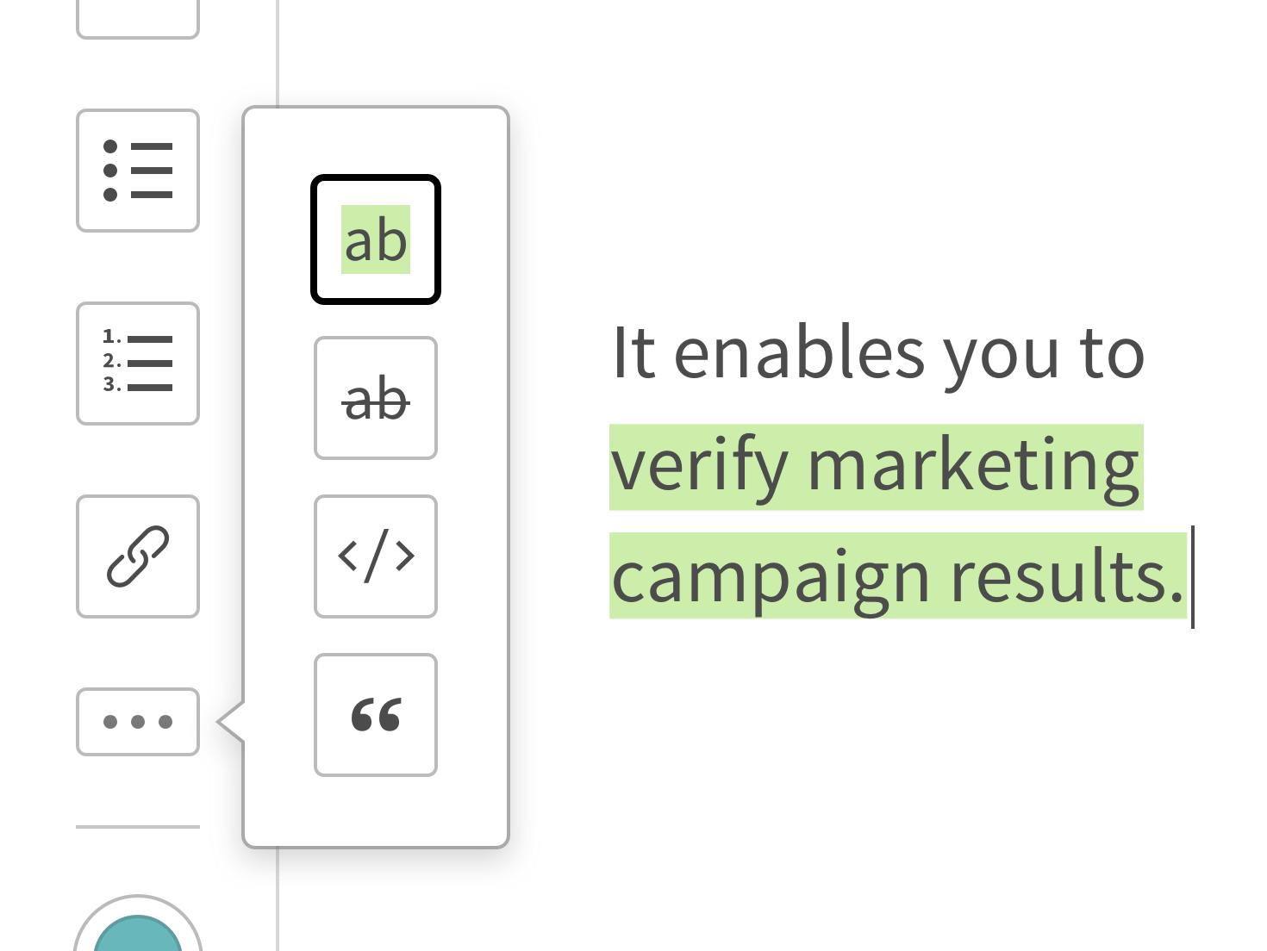Viewport: 1267px width, 951px height.
Task: Insert a link with the chain icon
Action: pos(138,556)
